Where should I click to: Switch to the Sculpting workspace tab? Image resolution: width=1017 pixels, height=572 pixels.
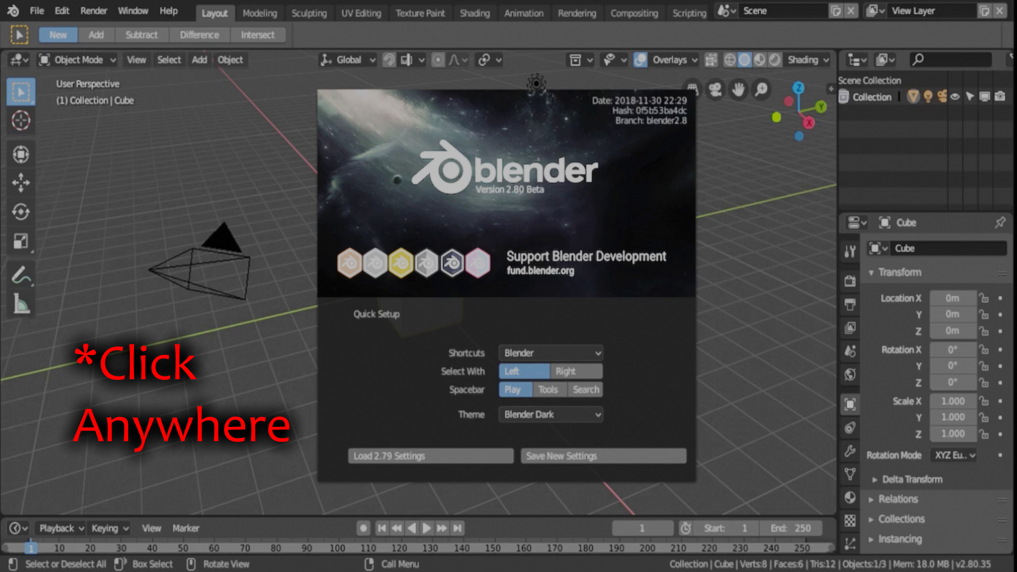click(309, 13)
